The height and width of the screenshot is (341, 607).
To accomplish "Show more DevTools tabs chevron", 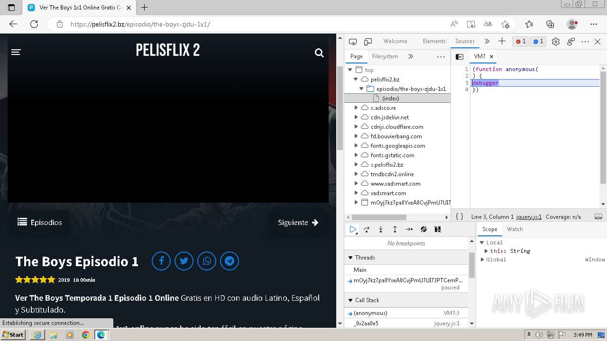I will 487,41.
